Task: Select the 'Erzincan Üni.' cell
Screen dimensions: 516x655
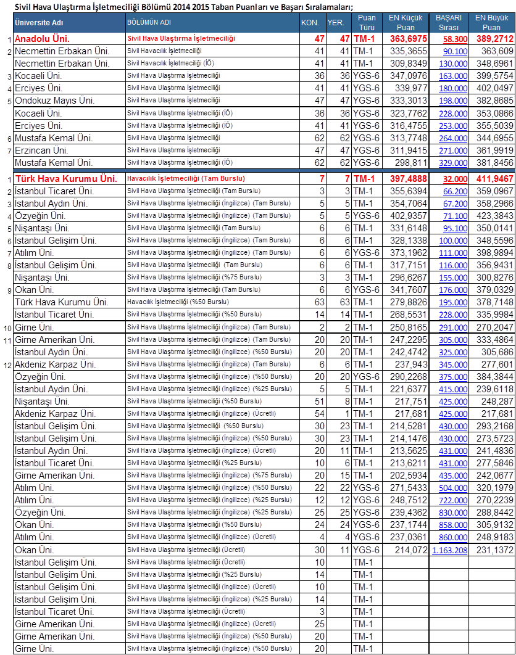Action: coord(69,150)
